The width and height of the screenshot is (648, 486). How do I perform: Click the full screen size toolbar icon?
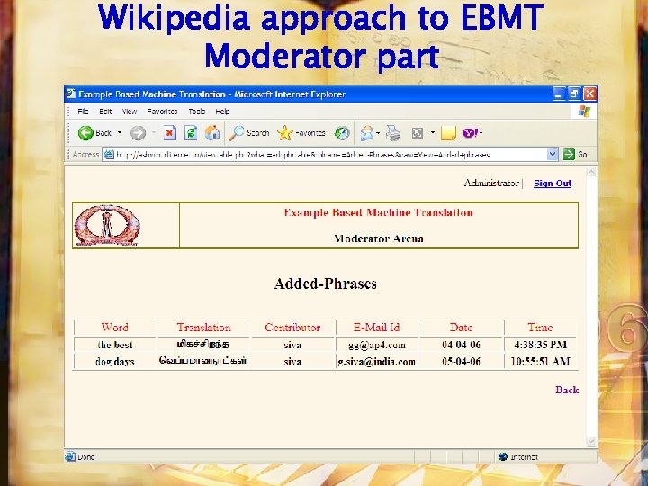pyautogui.click(x=418, y=133)
